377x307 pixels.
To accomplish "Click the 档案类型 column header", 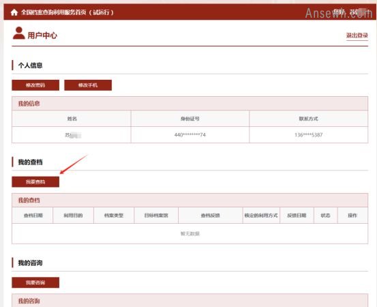I will pyautogui.click(x=114, y=216).
